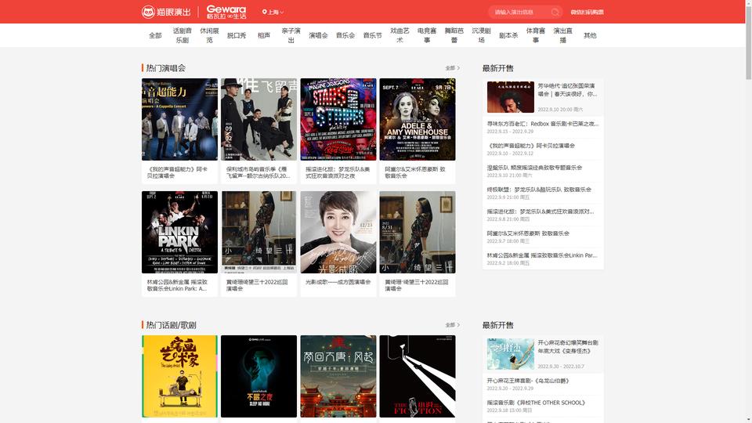Click 《我的声音超能力》阿卡贝拉演唱会 card title

[178, 172]
